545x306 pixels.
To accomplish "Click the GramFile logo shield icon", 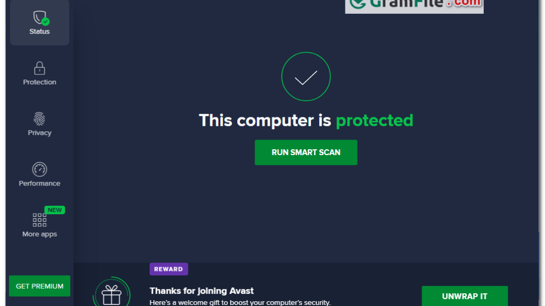I will (x=358, y=4).
